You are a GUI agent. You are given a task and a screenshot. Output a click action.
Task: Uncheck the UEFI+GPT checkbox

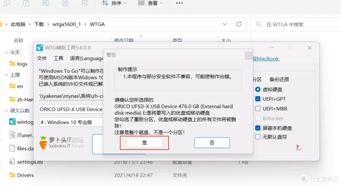(x=258, y=99)
